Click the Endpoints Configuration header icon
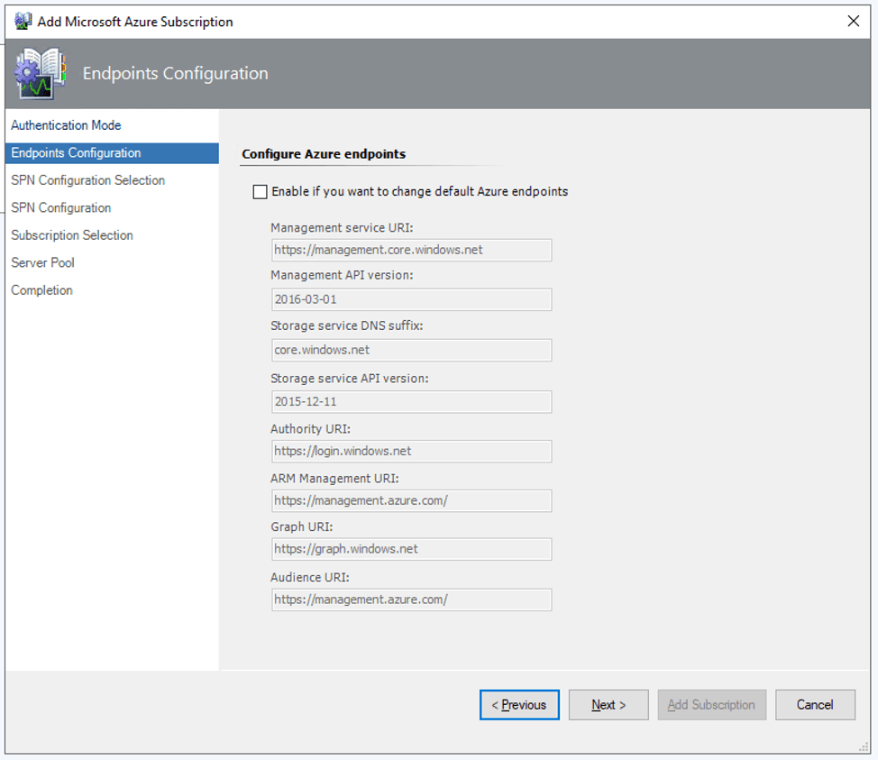878x760 pixels. tap(40, 73)
